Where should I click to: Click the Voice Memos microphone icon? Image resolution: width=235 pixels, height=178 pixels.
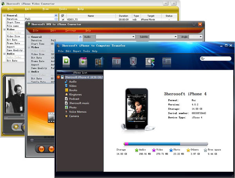(x=66, y=112)
